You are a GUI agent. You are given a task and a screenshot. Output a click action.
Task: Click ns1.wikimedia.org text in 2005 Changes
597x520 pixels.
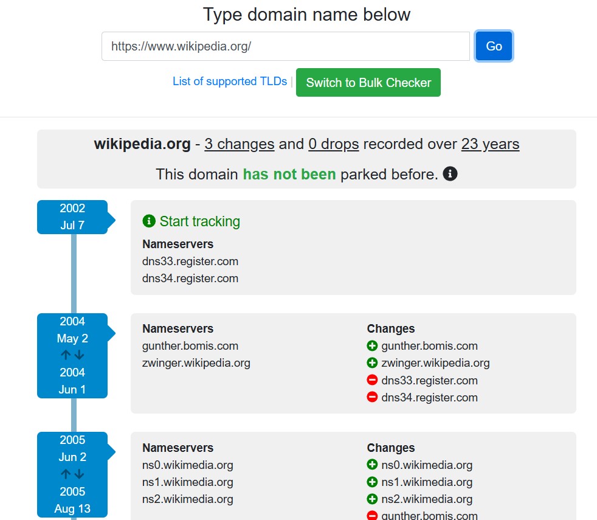427,482
